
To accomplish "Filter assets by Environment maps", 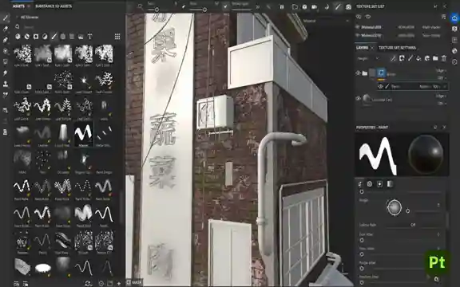I will pyautogui.click(x=81, y=37).
